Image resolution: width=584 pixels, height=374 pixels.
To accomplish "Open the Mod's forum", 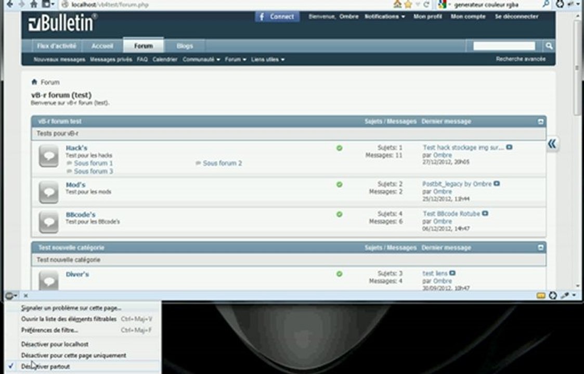I will coord(75,185).
